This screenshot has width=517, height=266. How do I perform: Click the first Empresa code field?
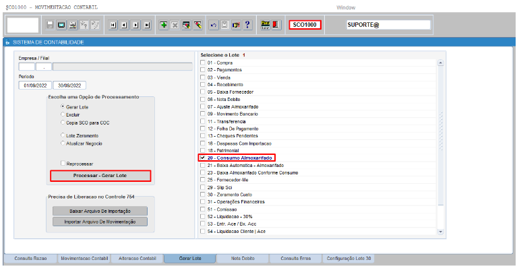click(26, 67)
